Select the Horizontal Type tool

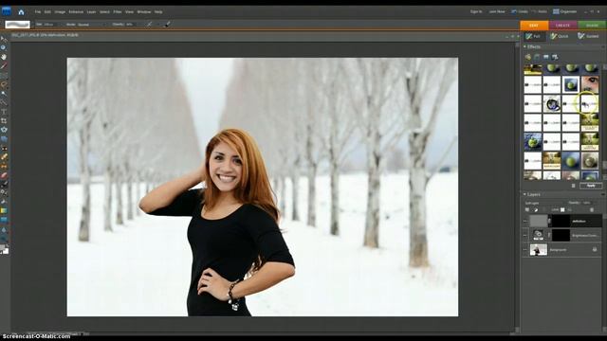pyautogui.click(x=4, y=112)
